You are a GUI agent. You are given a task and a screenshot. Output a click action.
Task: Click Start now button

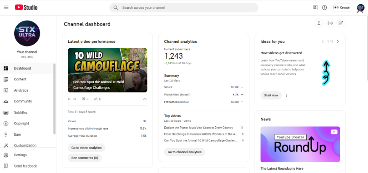pos(271,95)
